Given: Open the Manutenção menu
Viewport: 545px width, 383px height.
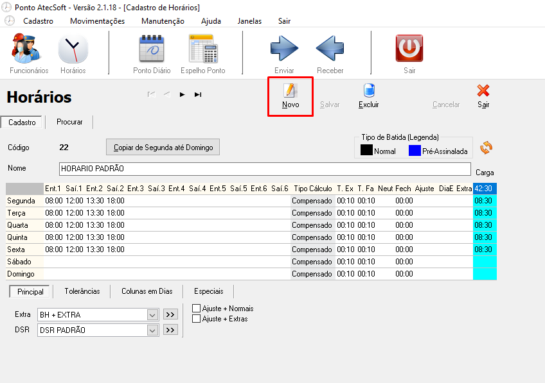Looking at the screenshot, I should pyautogui.click(x=163, y=21).
